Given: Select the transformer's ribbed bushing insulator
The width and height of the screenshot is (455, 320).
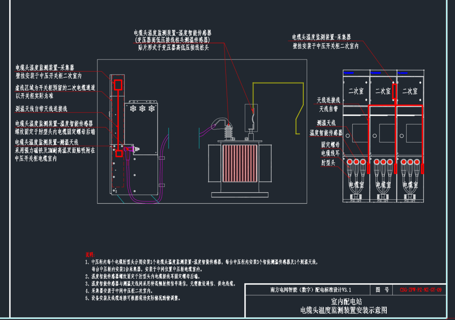Looking at the screenshot, I should pos(229,132).
